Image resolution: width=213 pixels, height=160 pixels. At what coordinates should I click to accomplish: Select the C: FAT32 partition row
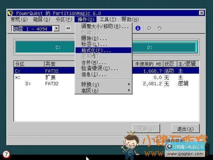pos(106,71)
